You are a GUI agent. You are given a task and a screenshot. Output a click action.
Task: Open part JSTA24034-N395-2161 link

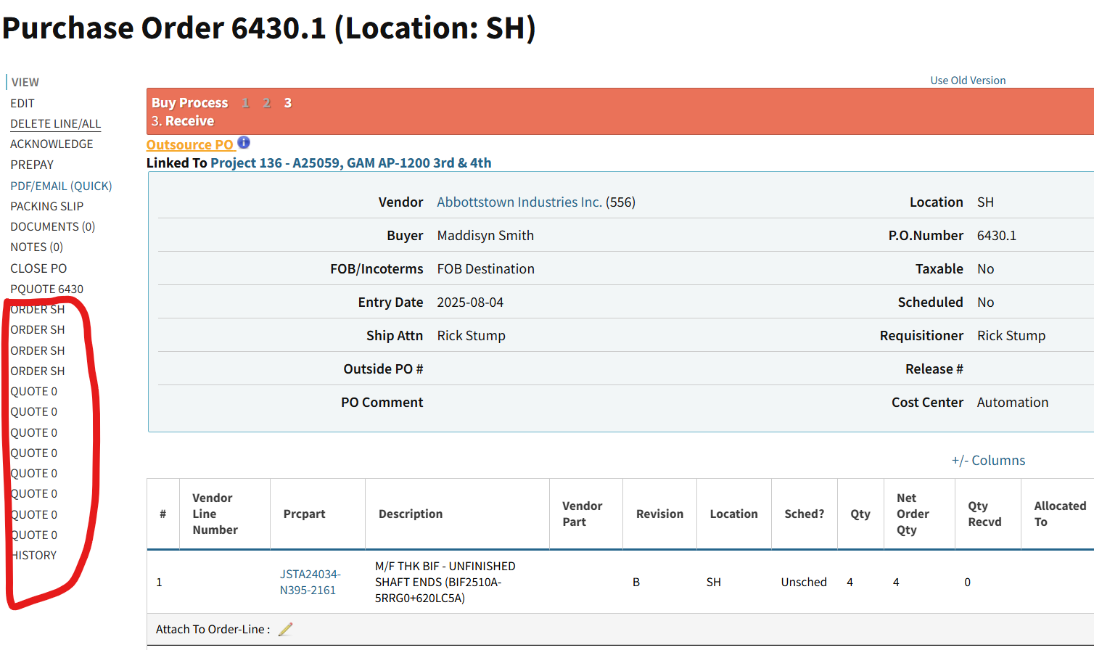pyautogui.click(x=310, y=582)
